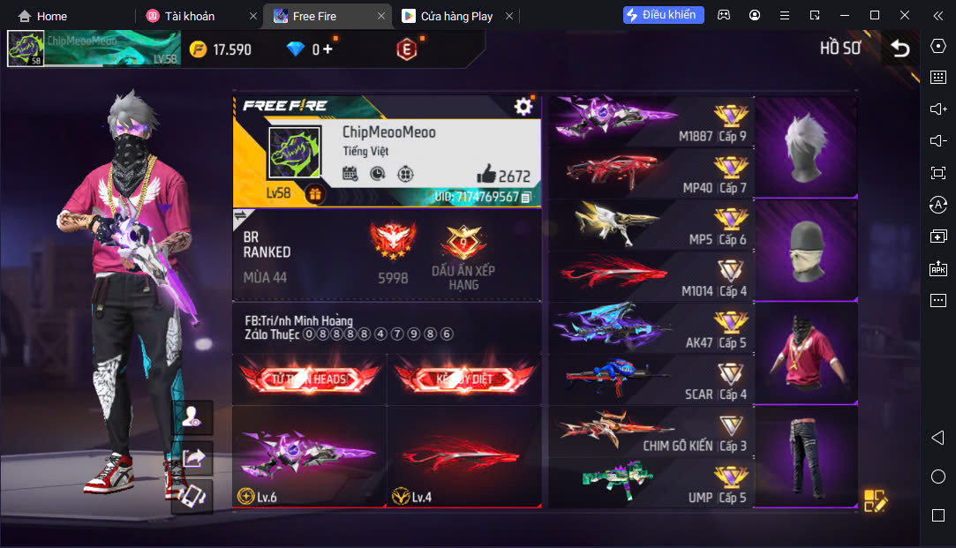Copy the UID number icon

click(527, 197)
